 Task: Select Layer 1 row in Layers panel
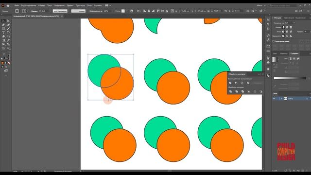291,98
